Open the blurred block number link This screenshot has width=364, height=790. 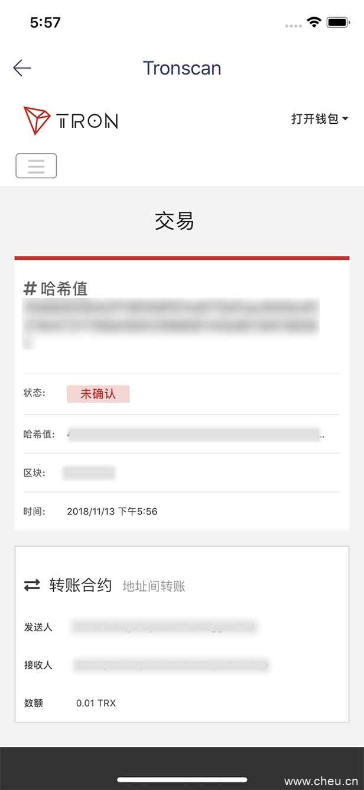point(89,473)
